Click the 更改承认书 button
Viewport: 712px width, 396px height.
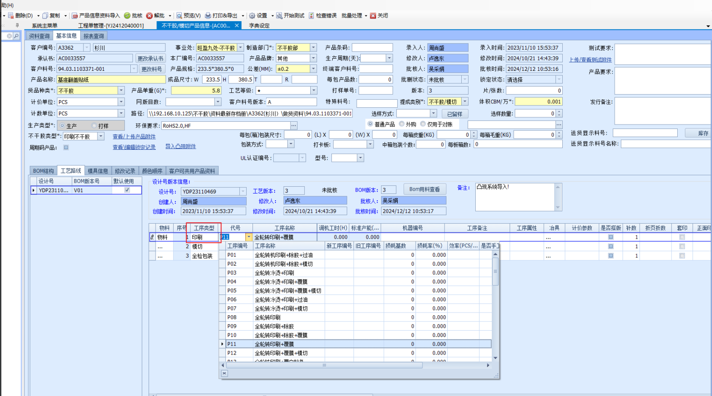pos(151,58)
